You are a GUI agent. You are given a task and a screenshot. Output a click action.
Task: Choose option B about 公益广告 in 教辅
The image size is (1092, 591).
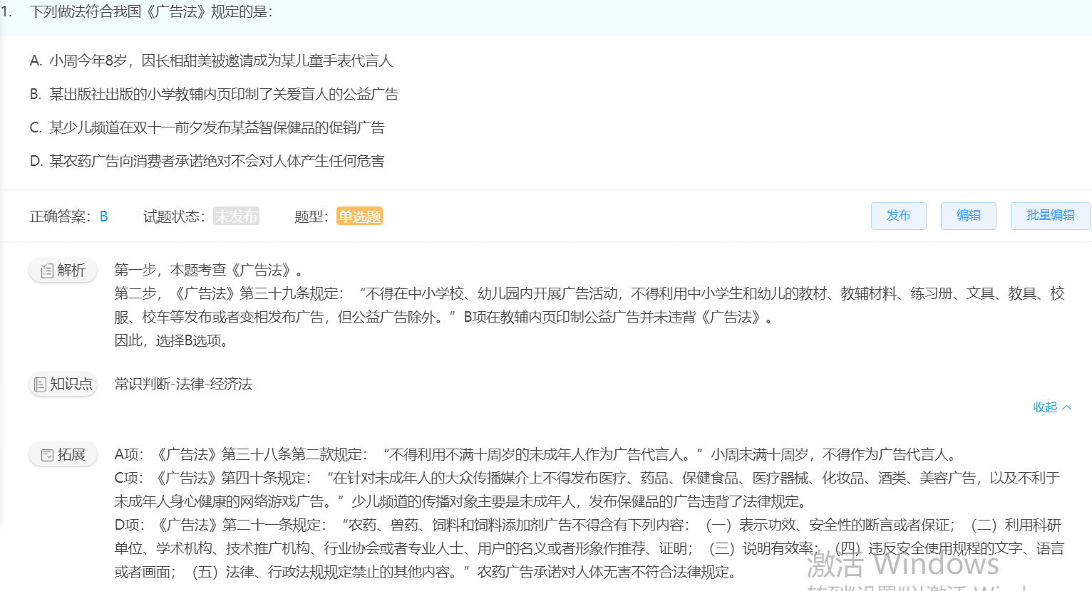214,95
